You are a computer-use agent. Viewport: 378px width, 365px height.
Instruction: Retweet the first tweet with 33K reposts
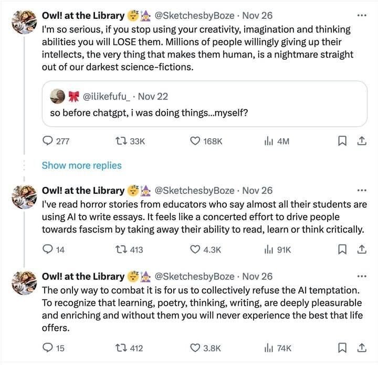point(120,141)
